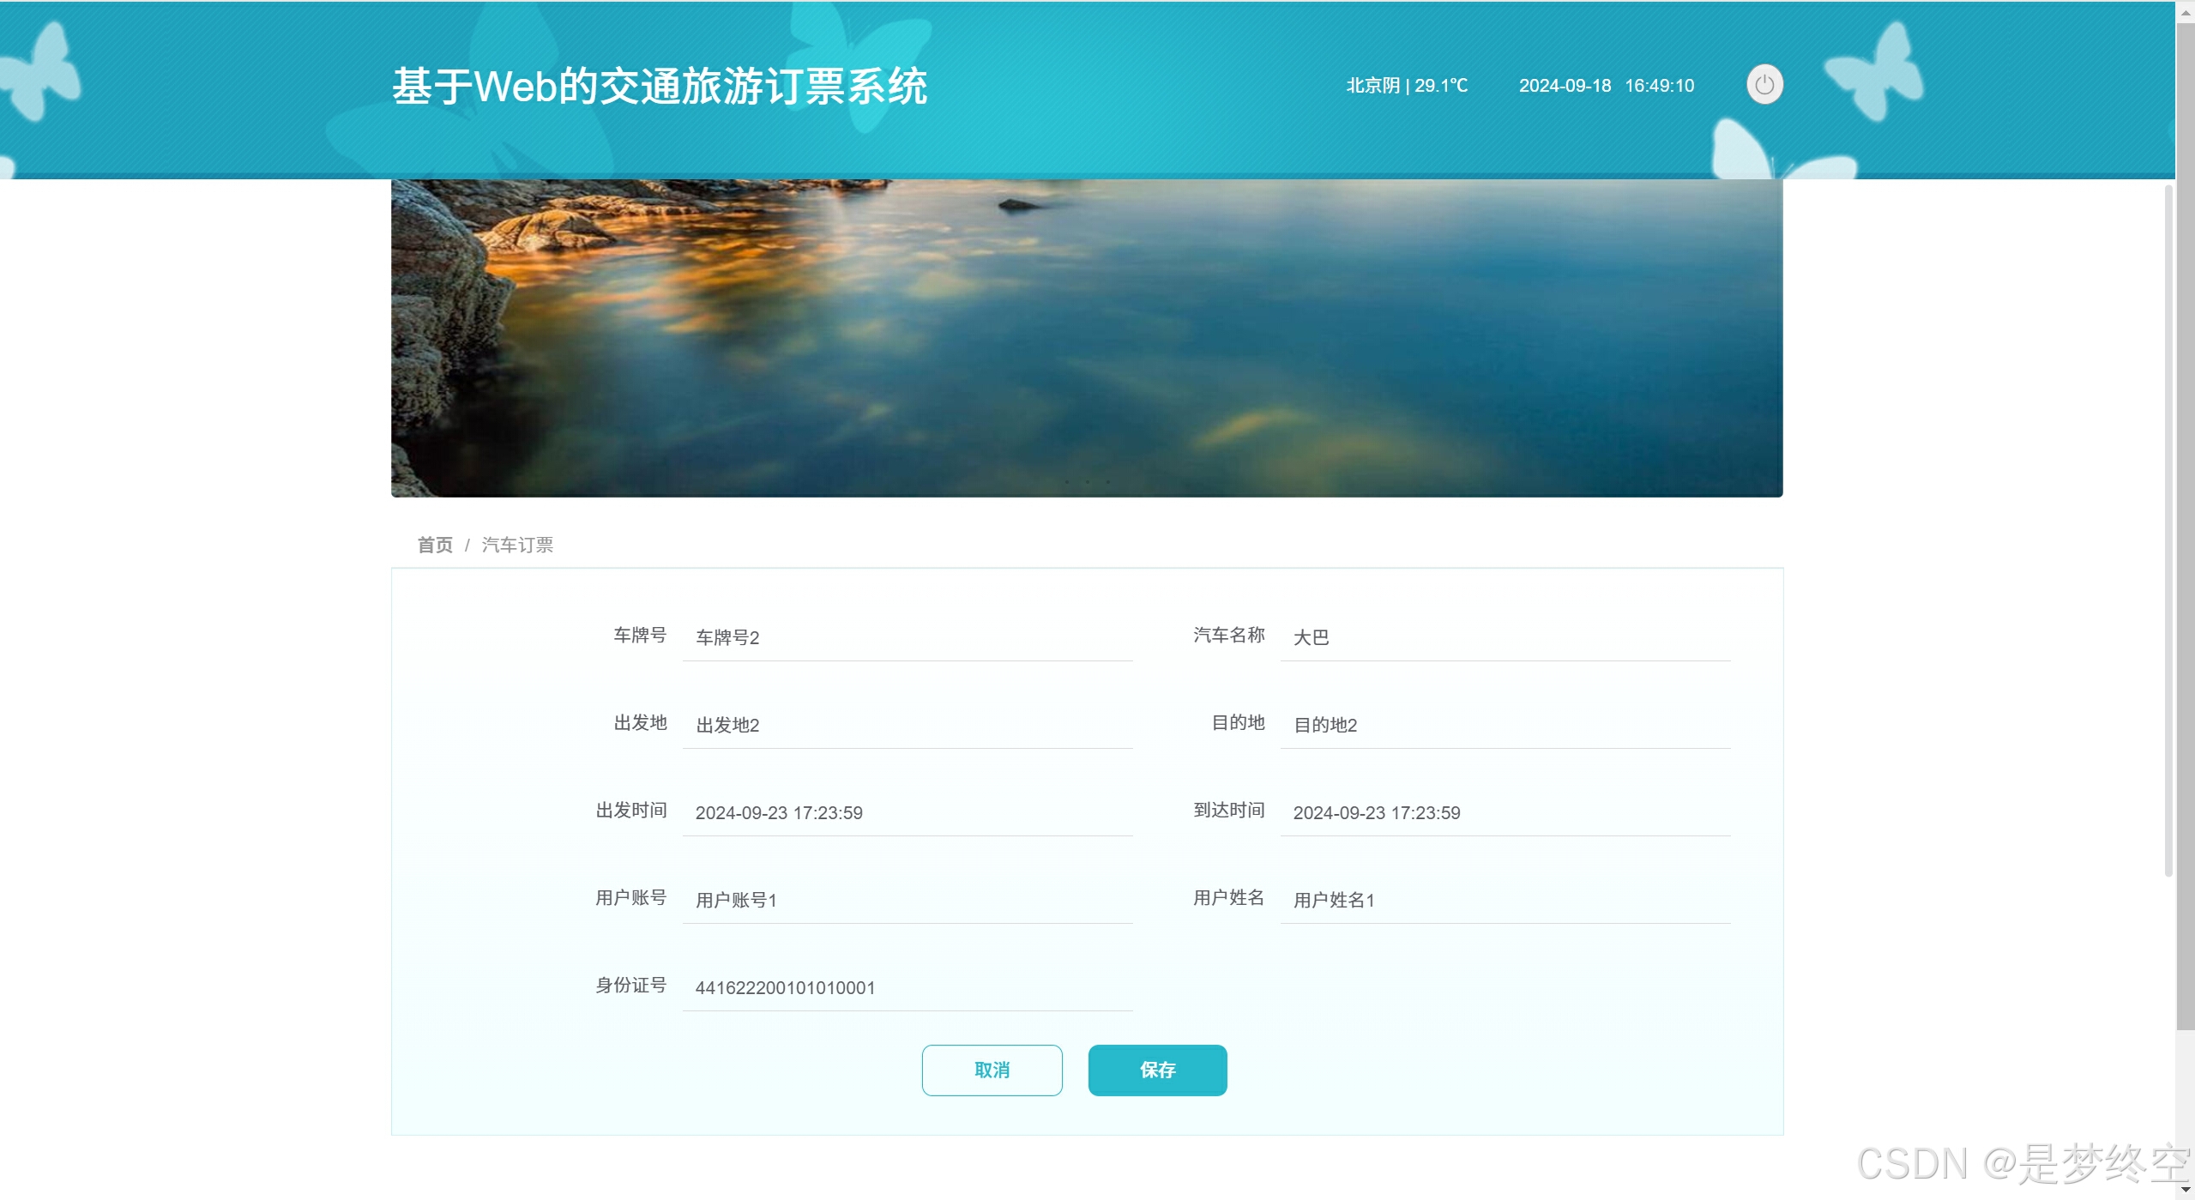
Task: Select the 用户姓名 input field
Action: (1505, 900)
